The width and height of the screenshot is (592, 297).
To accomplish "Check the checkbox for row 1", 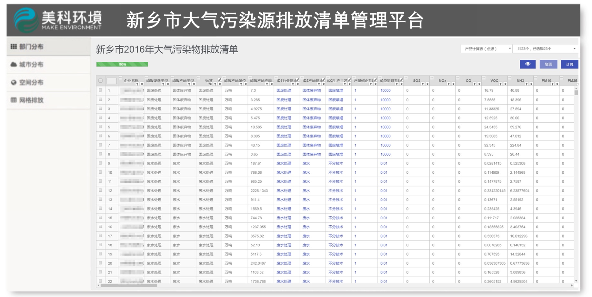I will (101, 90).
